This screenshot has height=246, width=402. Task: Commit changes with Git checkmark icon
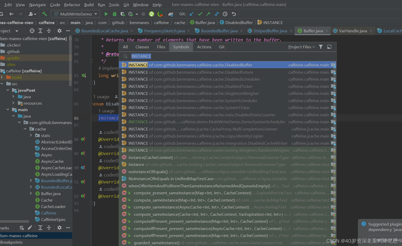(x=200, y=14)
